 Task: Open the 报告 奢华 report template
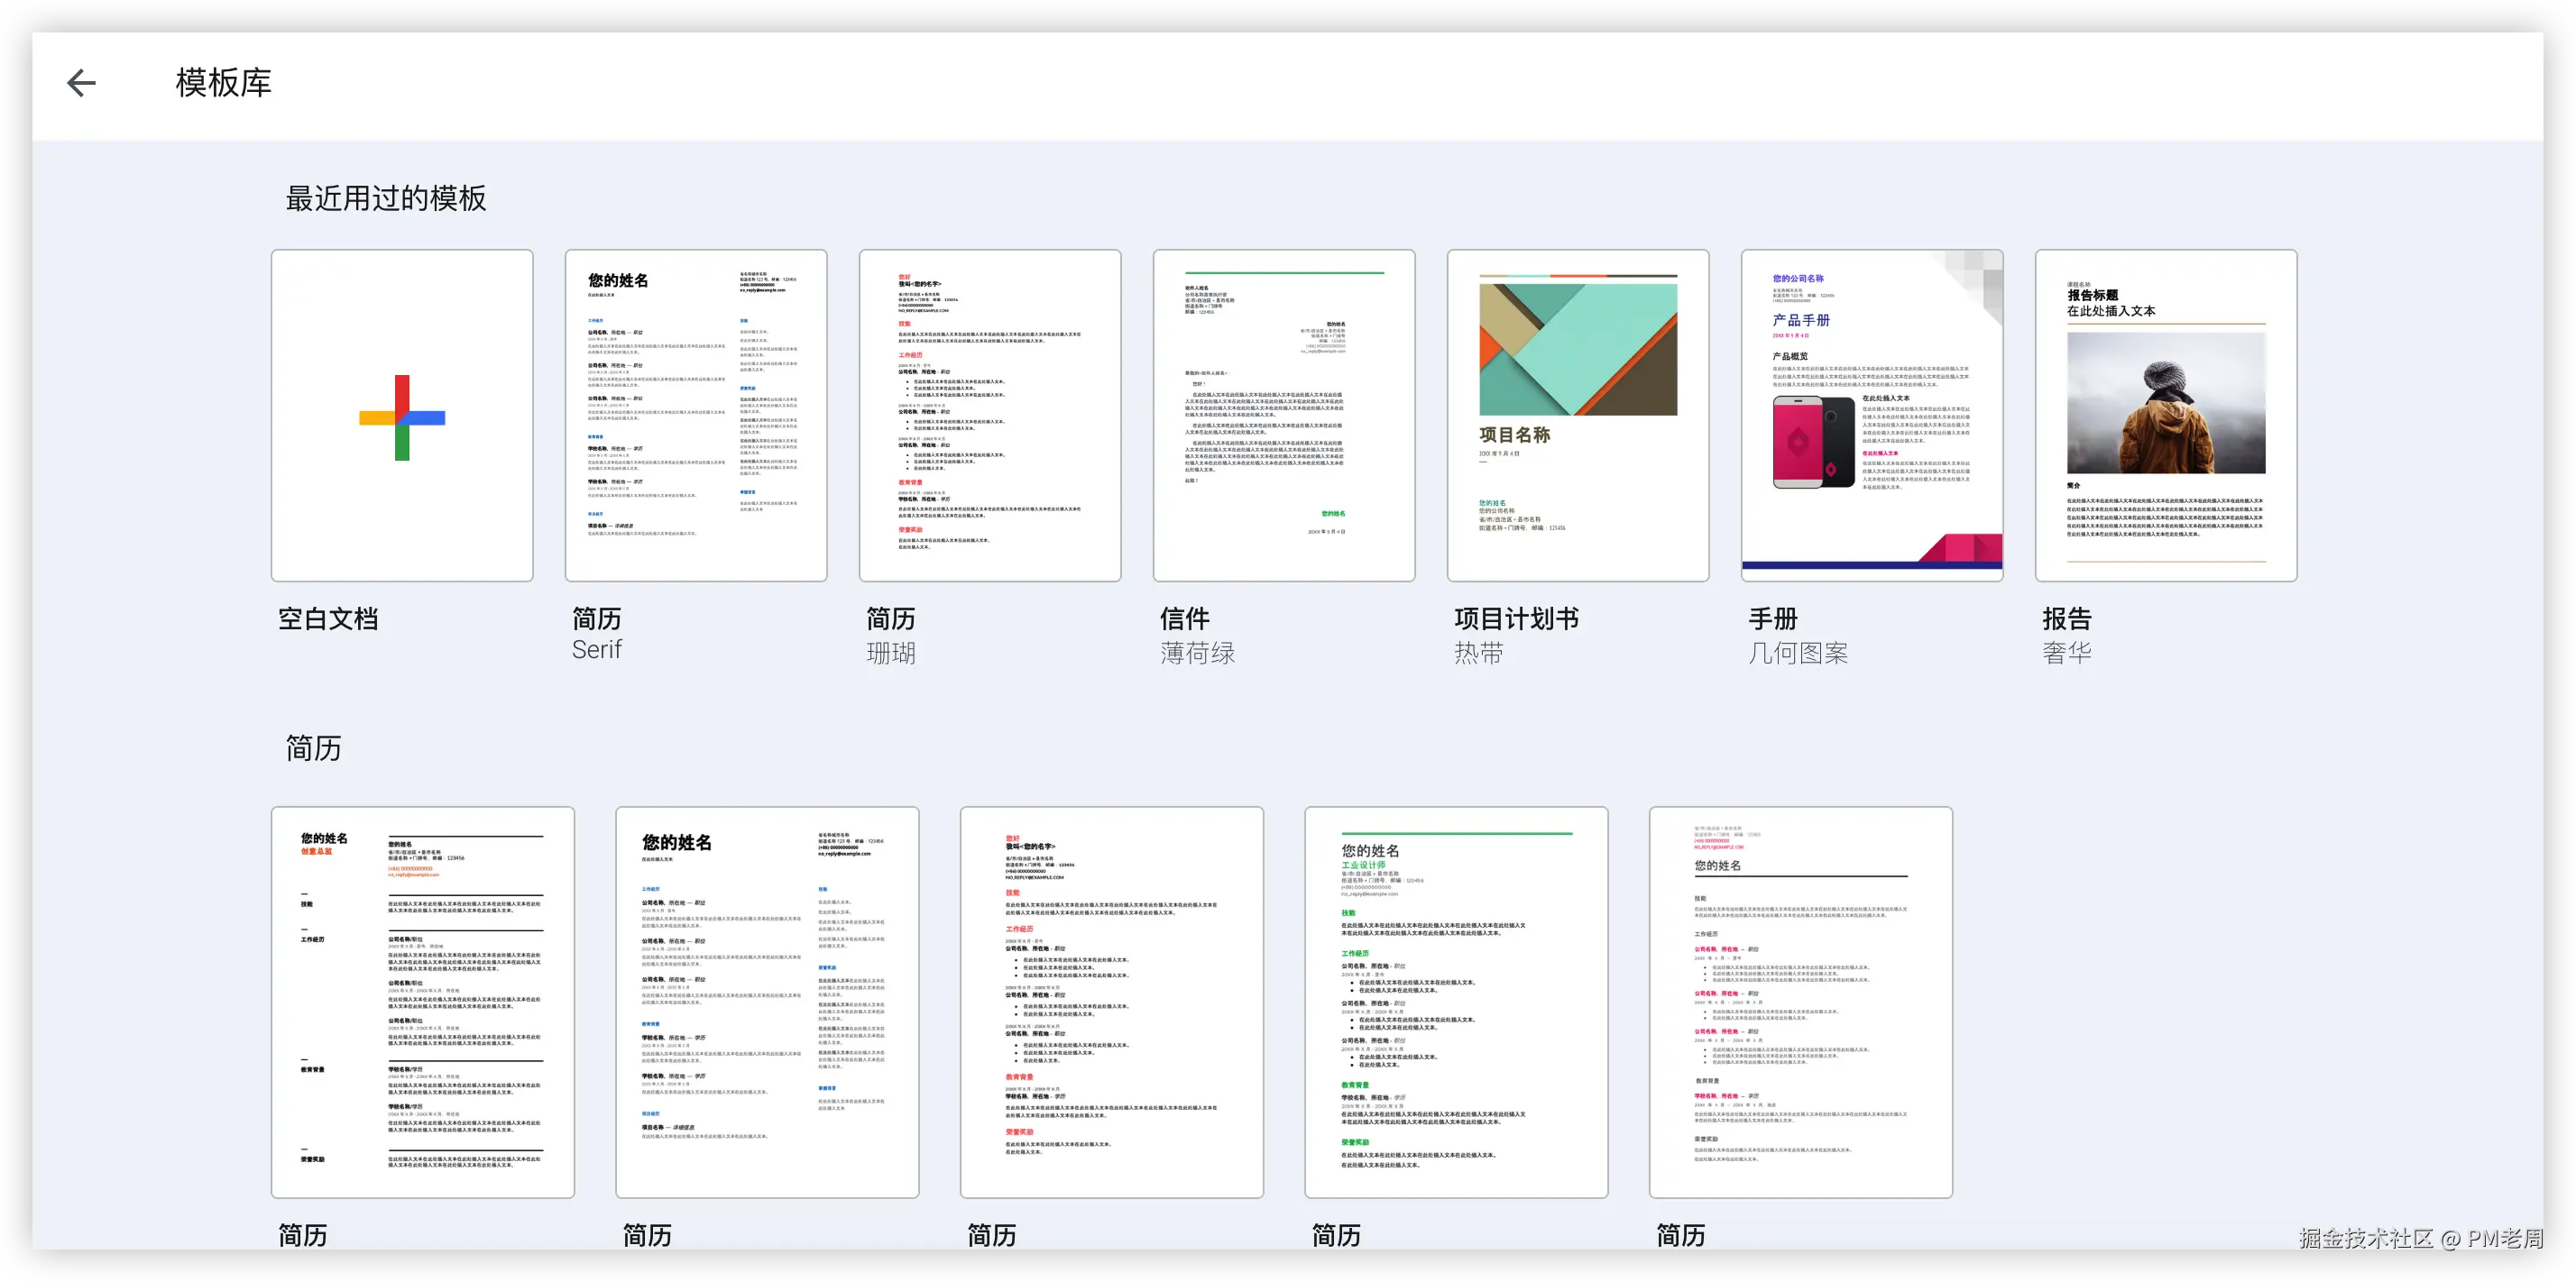2165,416
